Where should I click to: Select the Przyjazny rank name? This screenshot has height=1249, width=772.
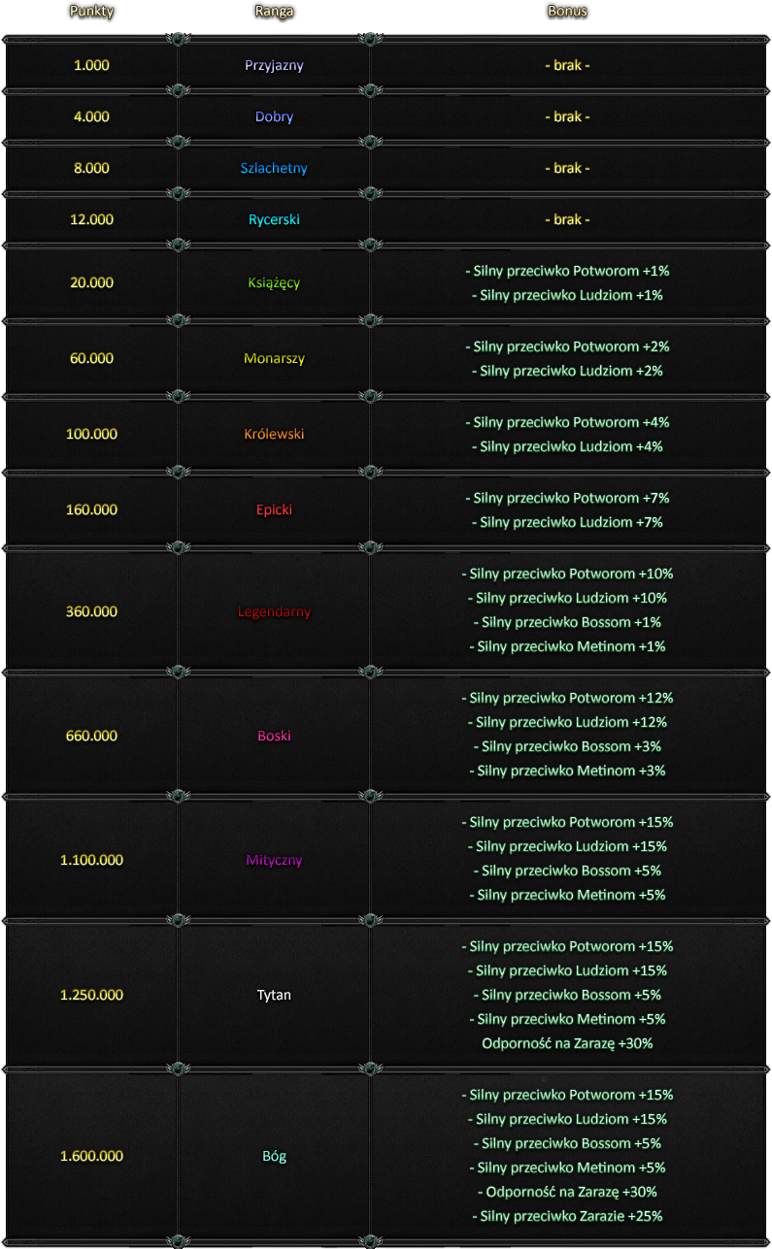point(274,66)
